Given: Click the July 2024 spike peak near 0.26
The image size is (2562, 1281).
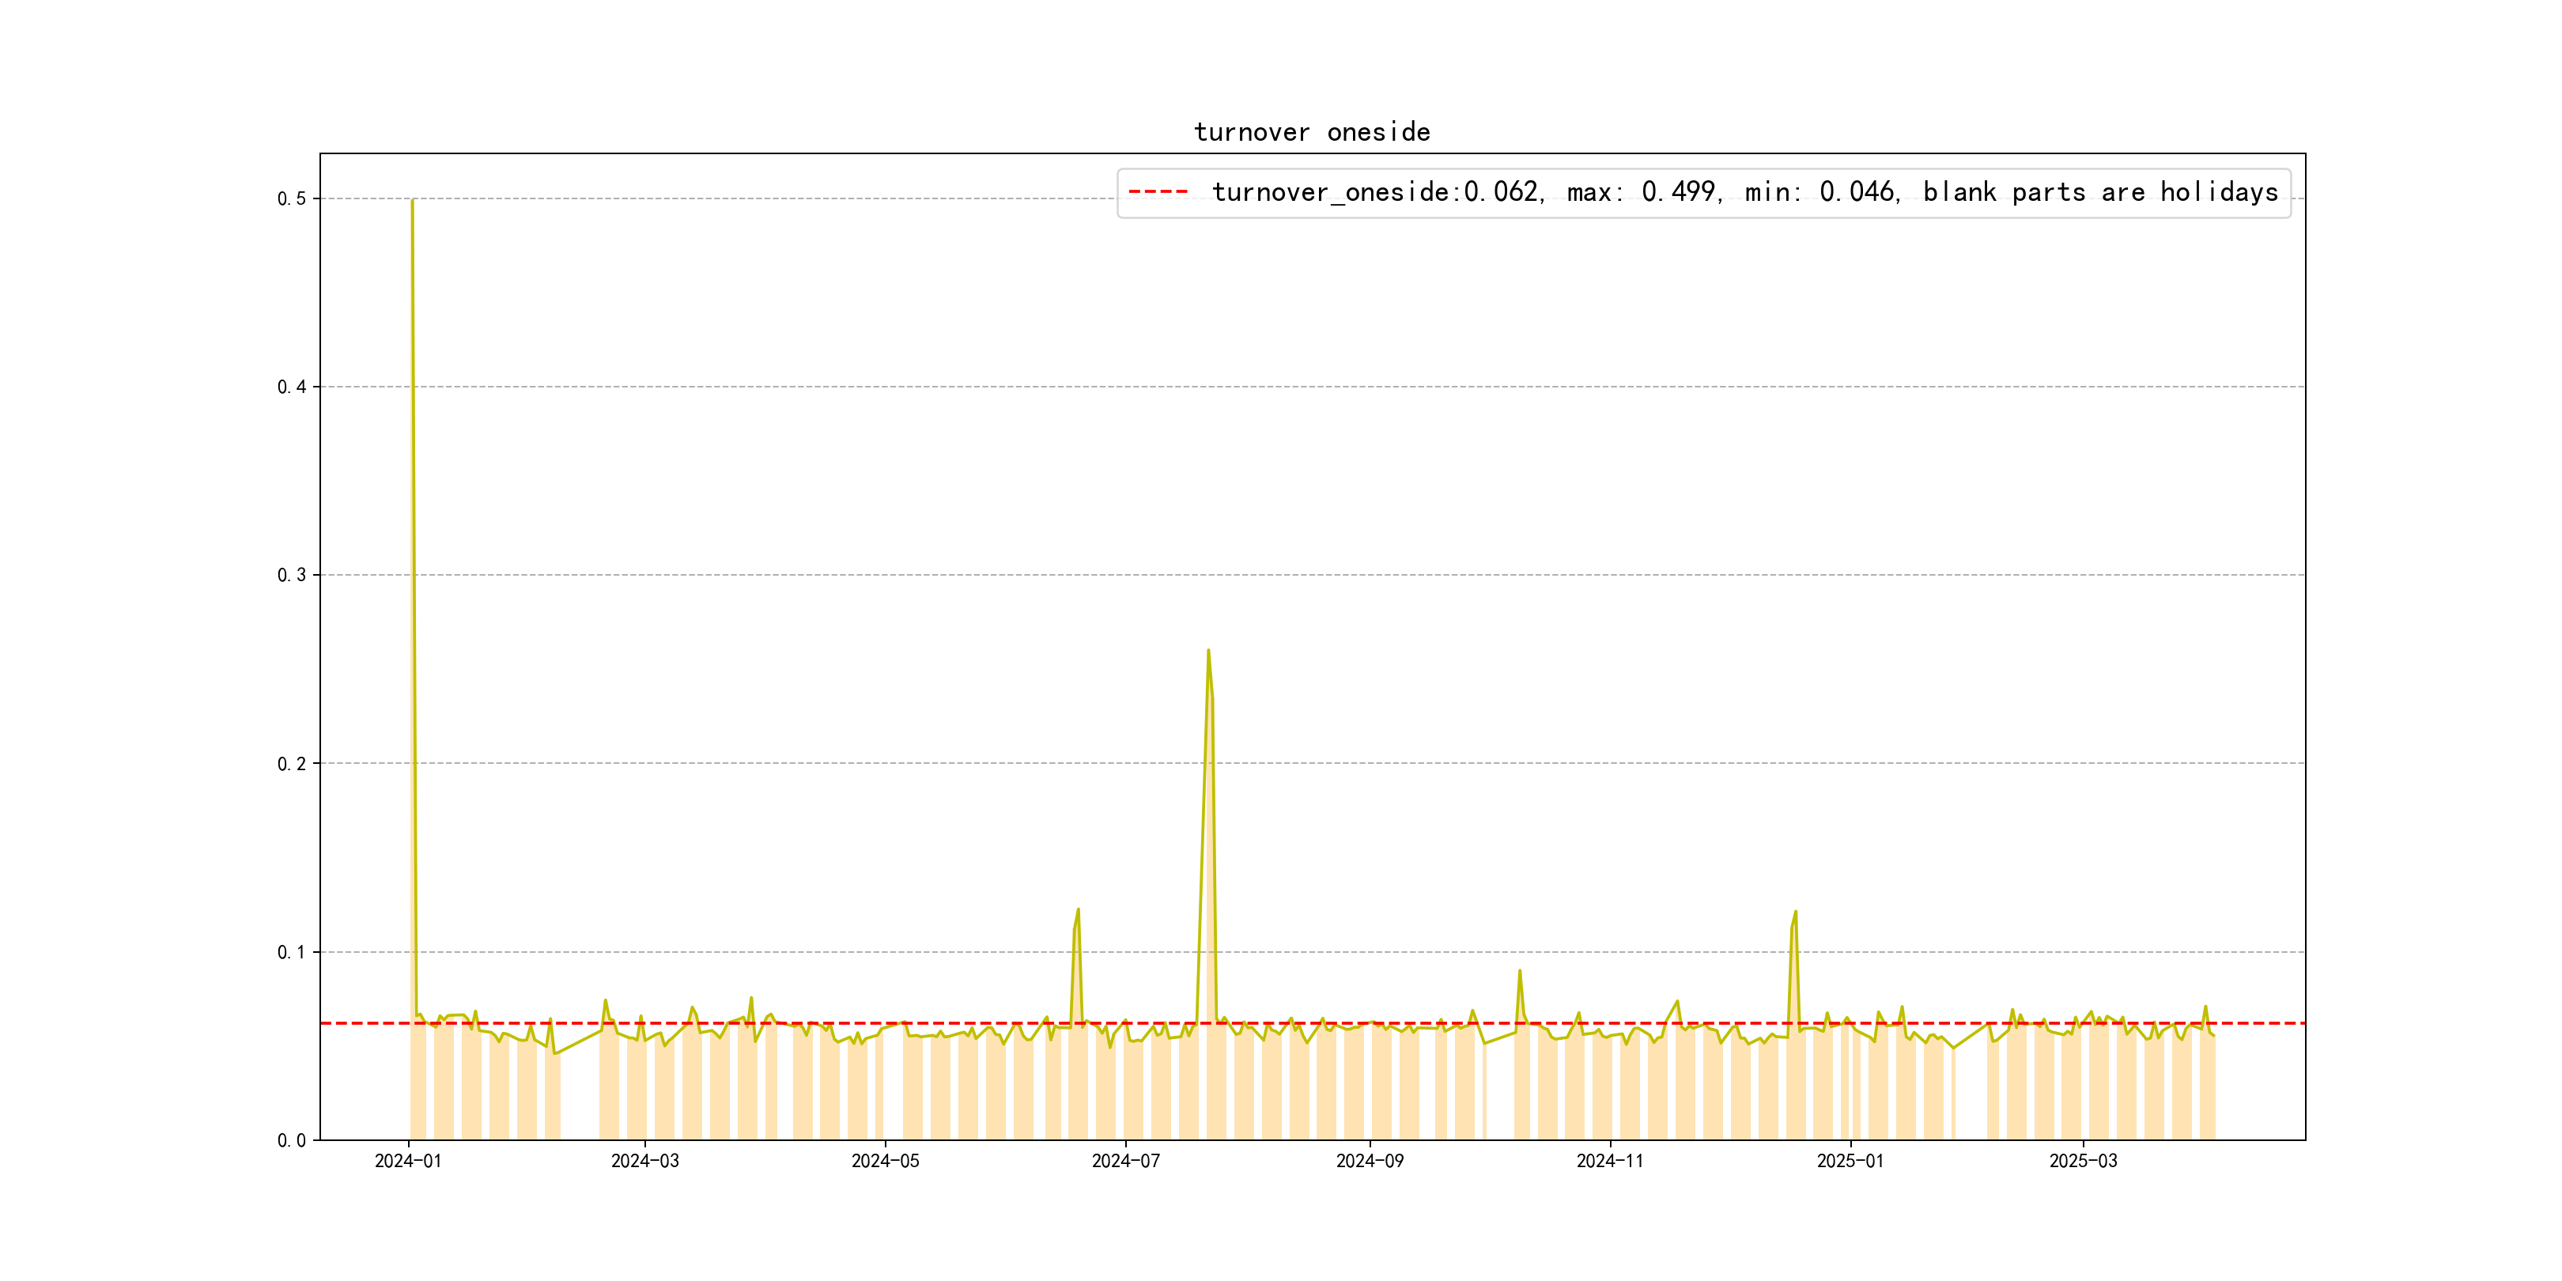Looking at the screenshot, I should (x=1208, y=652).
